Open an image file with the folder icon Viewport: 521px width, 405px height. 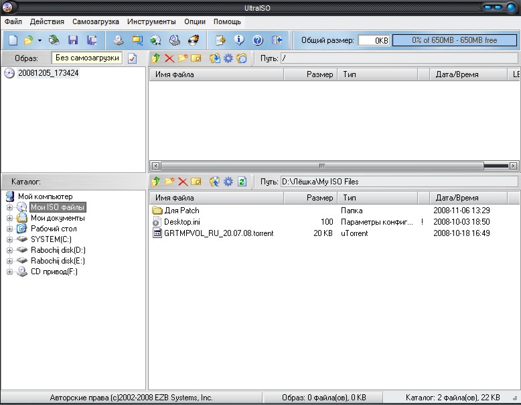click(x=29, y=40)
